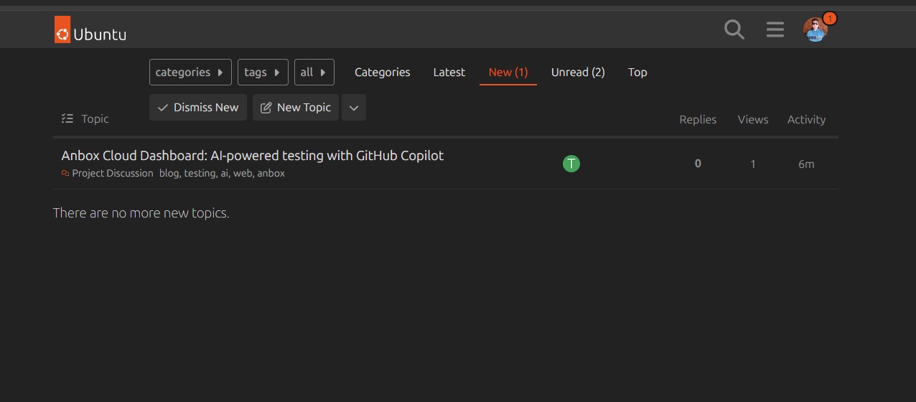Toggle bulk select icon beside Topic
The image size is (916, 402).
67,119
